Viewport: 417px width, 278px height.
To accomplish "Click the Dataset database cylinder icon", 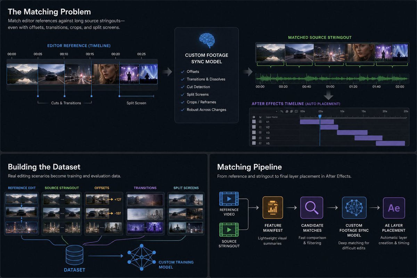I will (x=74, y=255).
